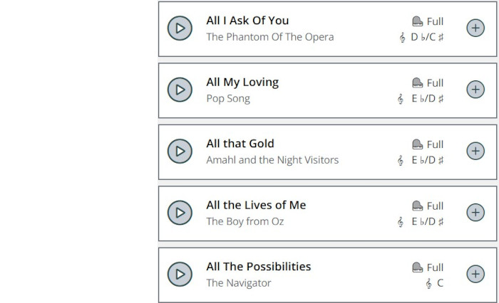499x303 pixels.
Task: Add All I Ask Of You with plus icon
Action: 475,28
